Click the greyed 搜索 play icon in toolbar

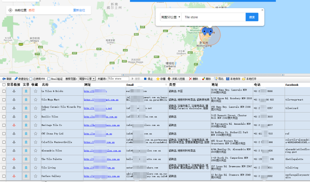[x=133, y=79]
